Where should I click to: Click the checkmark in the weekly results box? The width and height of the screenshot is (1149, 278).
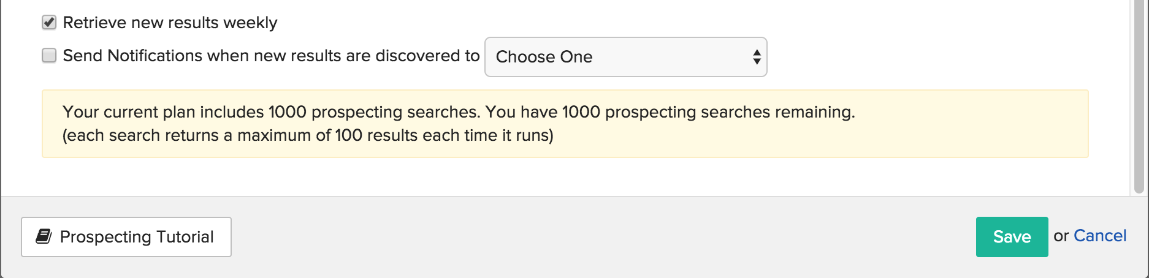pos(49,22)
